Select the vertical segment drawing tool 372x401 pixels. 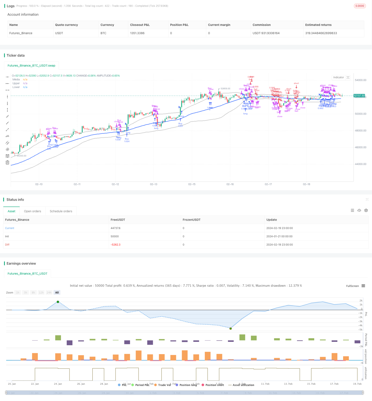(7, 110)
